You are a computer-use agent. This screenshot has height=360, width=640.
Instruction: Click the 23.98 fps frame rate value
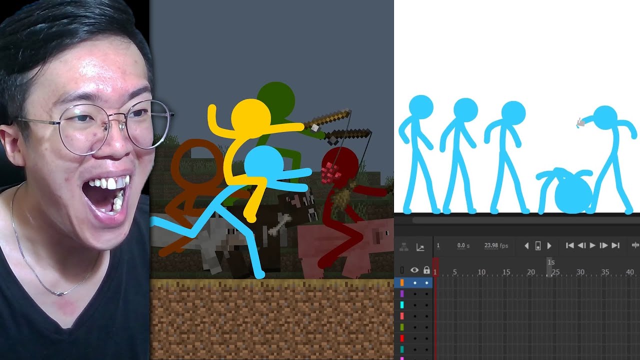(496, 245)
